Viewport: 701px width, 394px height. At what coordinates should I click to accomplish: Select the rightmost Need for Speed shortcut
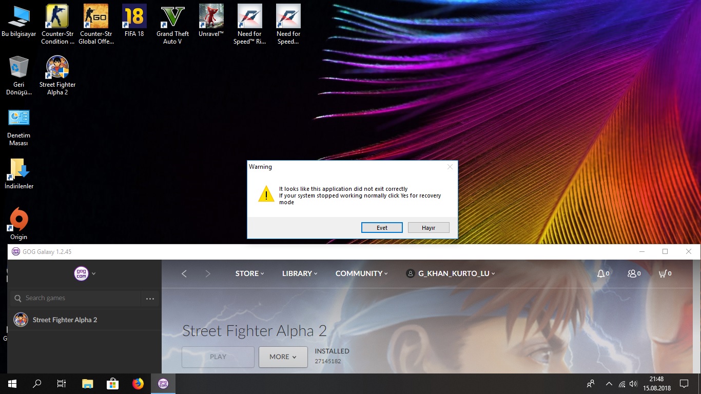pos(288,24)
